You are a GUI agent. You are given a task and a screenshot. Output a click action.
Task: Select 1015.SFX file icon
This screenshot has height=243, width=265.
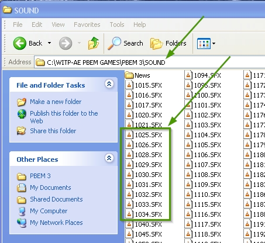point(129,85)
